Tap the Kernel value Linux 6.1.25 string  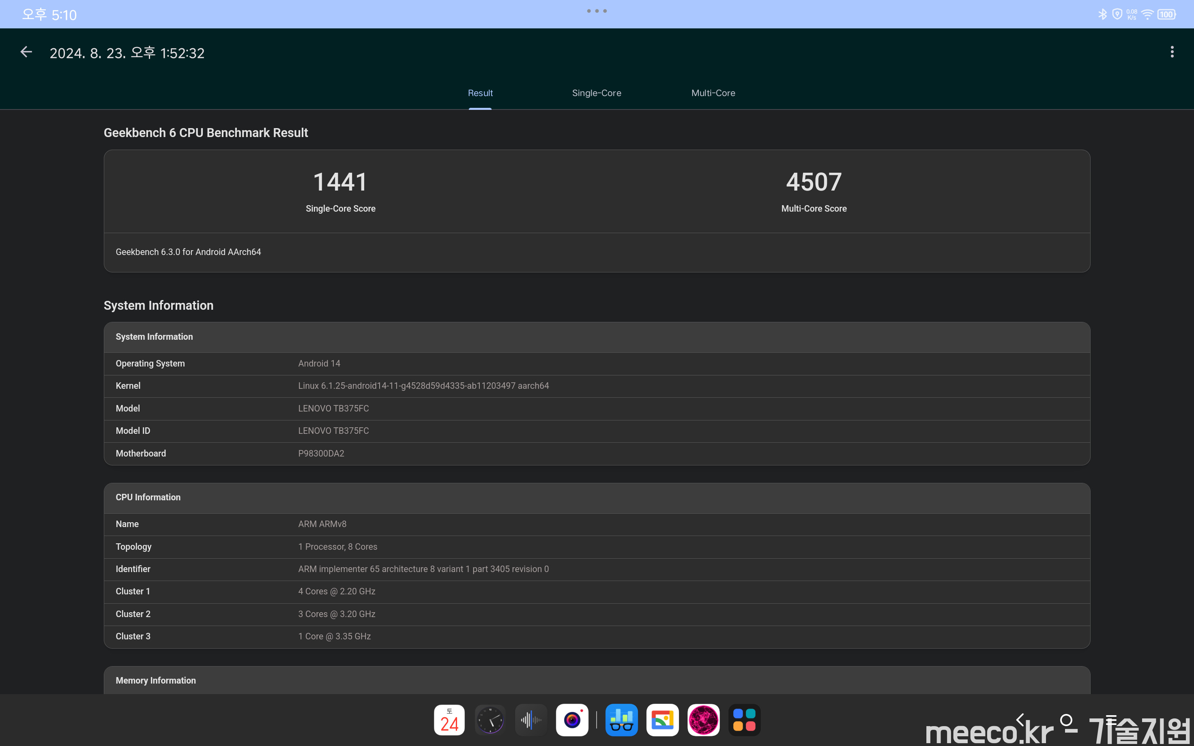(x=423, y=386)
